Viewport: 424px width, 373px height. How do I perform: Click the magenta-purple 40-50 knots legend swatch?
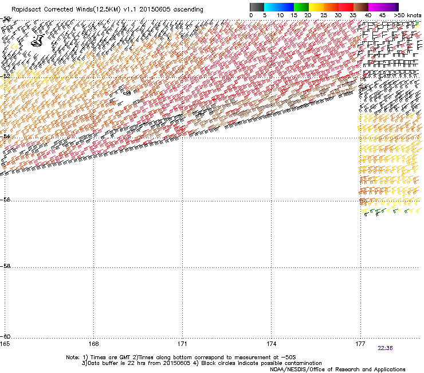(383, 7)
